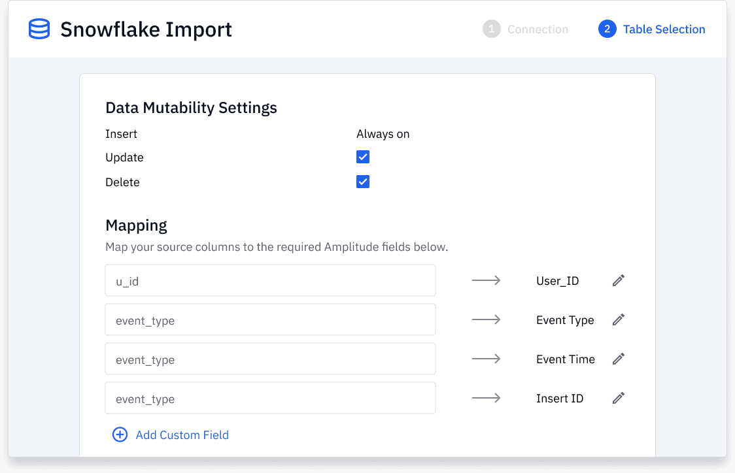
Task: Click the arrow beside the Event Time row
Action: pos(487,358)
